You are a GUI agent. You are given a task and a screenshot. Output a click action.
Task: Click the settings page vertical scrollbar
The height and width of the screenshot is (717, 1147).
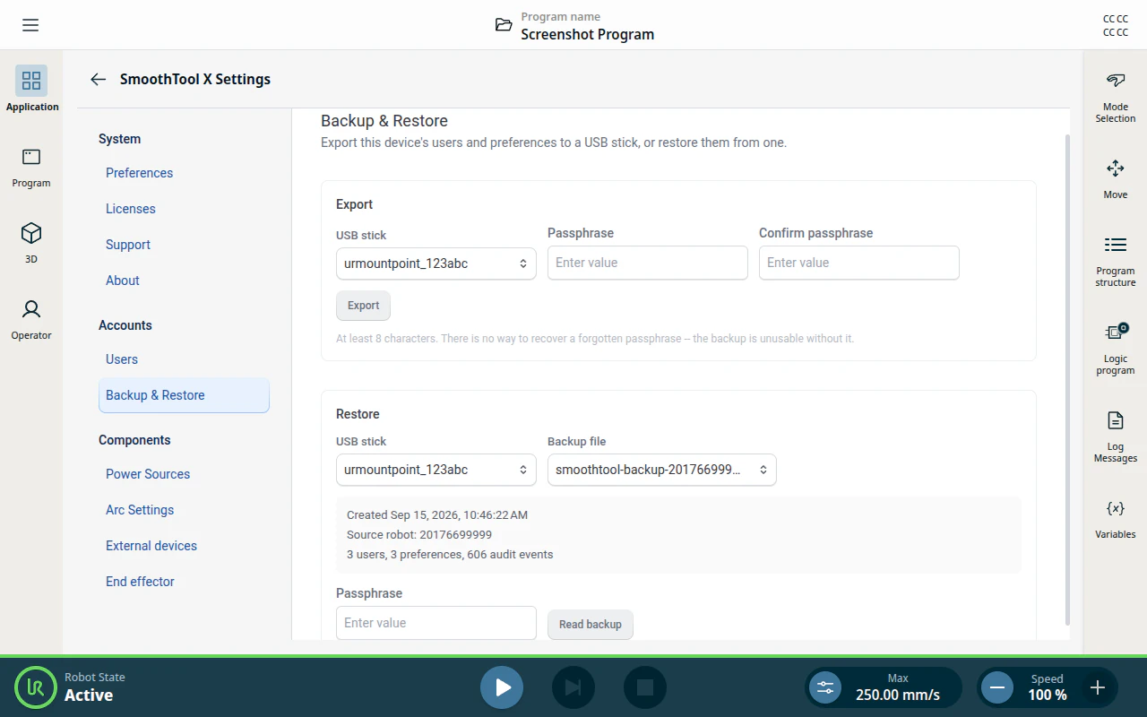(x=1066, y=380)
